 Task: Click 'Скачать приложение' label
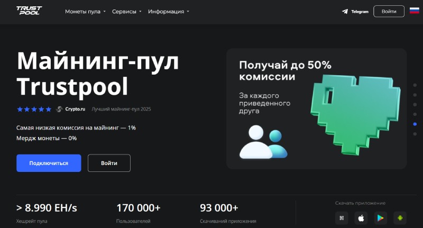360,203
